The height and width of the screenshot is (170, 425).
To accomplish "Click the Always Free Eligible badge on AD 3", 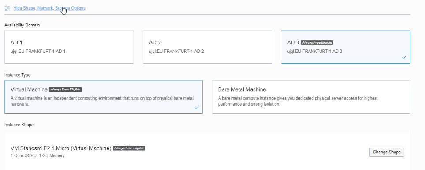I will coord(317,42).
